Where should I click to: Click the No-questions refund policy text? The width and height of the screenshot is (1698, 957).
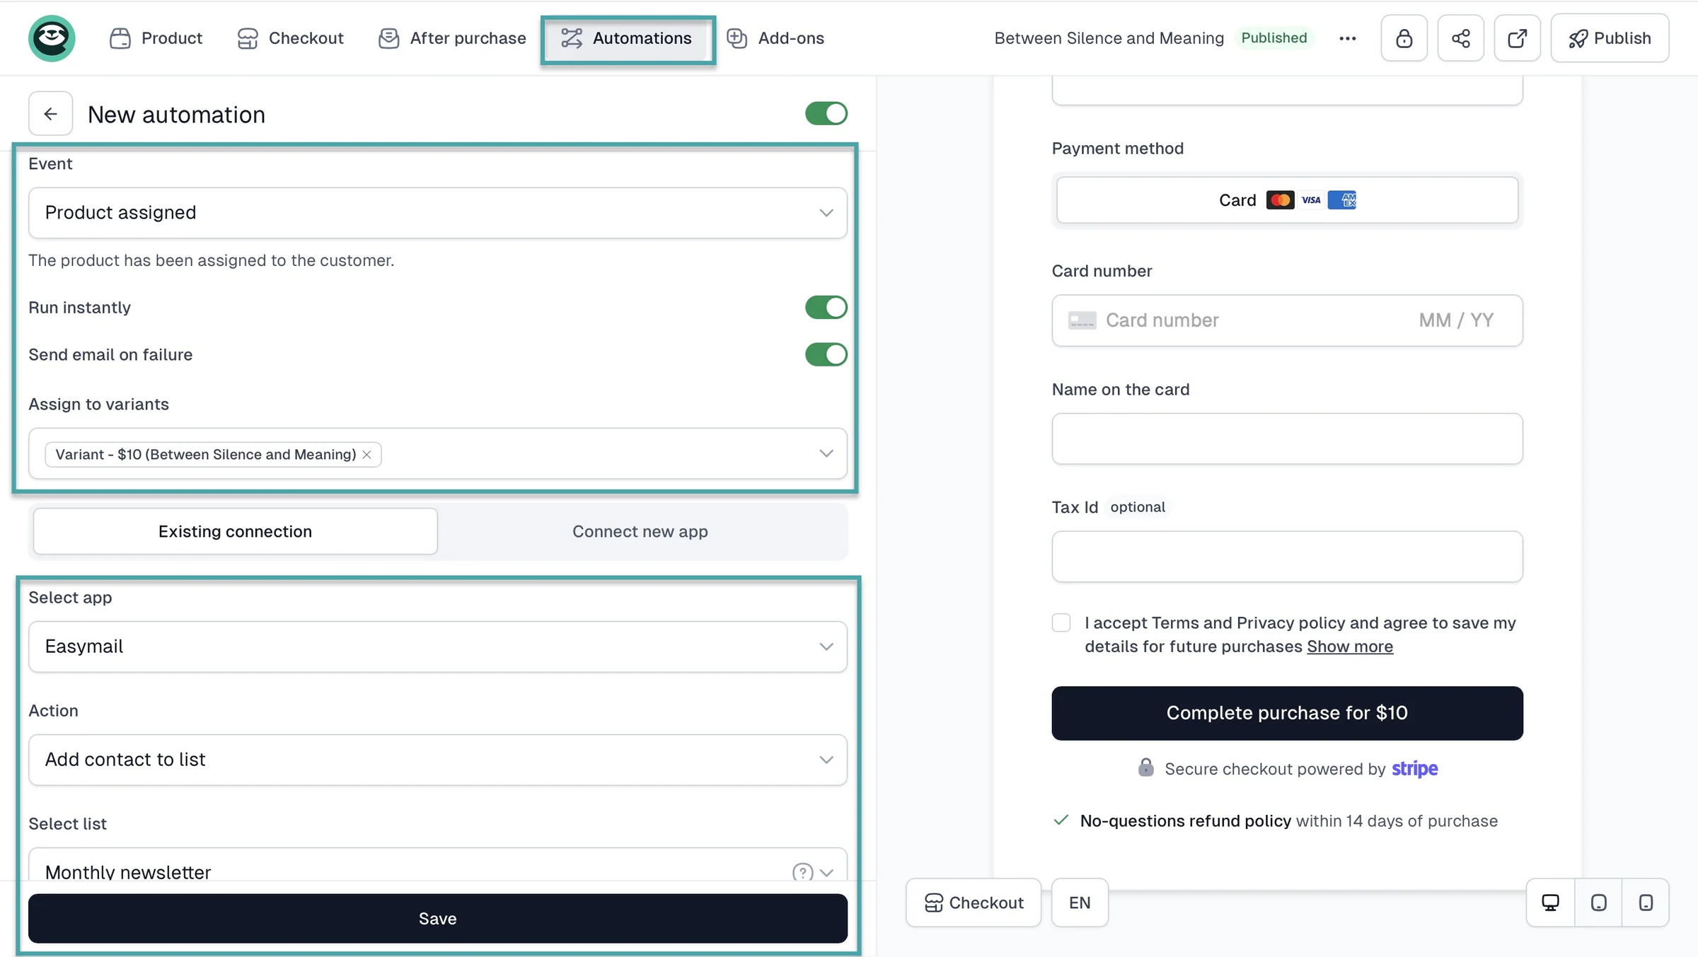[1185, 821]
